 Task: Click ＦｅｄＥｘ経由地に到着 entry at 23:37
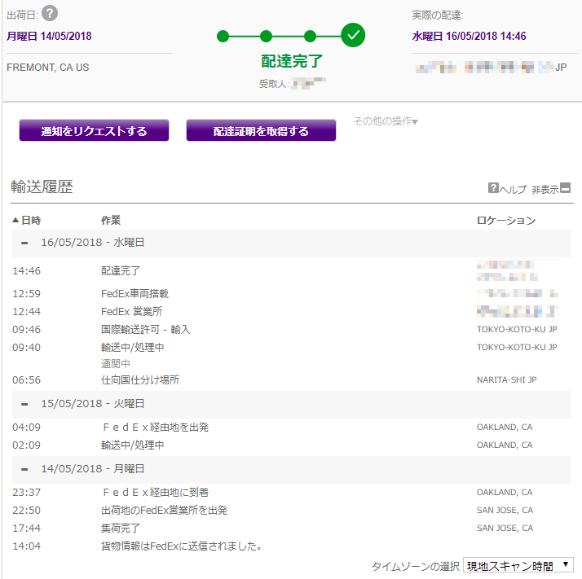point(155,493)
